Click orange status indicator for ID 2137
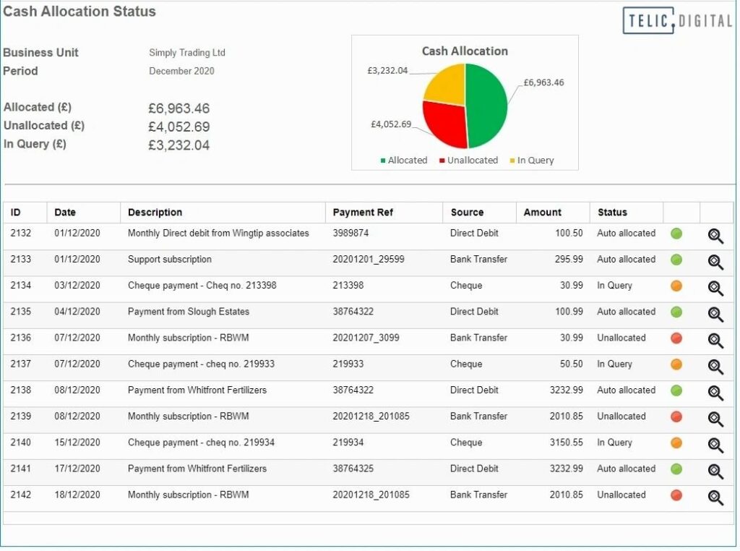The width and height of the screenshot is (740, 551). (x=676, y=364)
